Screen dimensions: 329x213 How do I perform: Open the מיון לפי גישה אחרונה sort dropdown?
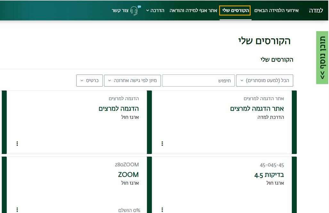coord(132,81)
